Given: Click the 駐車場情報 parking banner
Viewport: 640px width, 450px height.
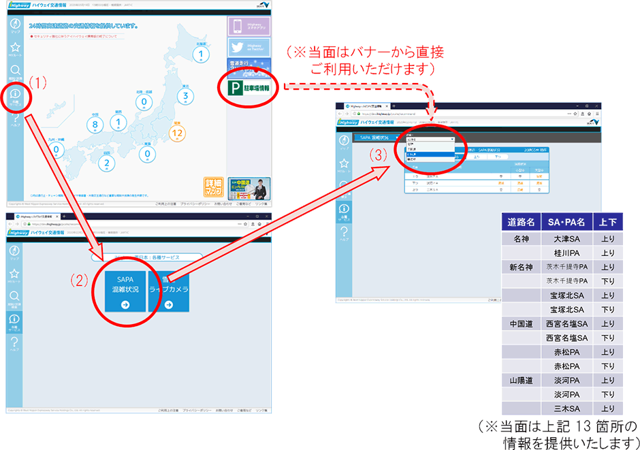Looking at the screenshot, I should [x=249, y=88].
